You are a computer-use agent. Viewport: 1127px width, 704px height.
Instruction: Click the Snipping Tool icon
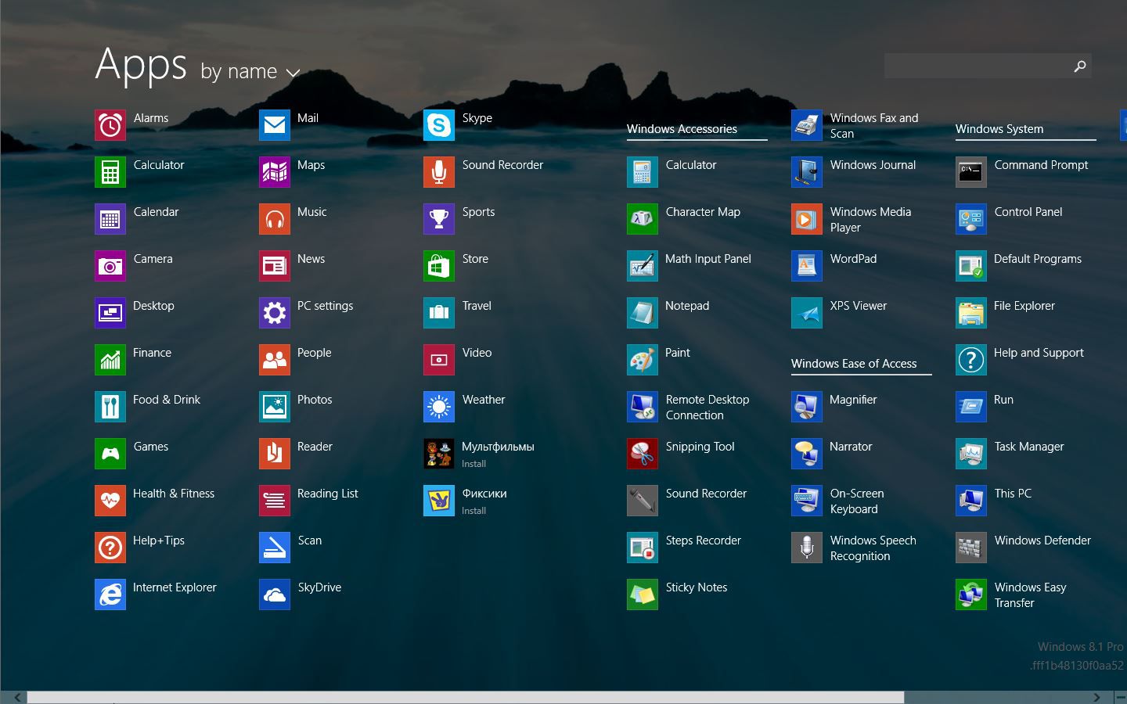point(643,454)
